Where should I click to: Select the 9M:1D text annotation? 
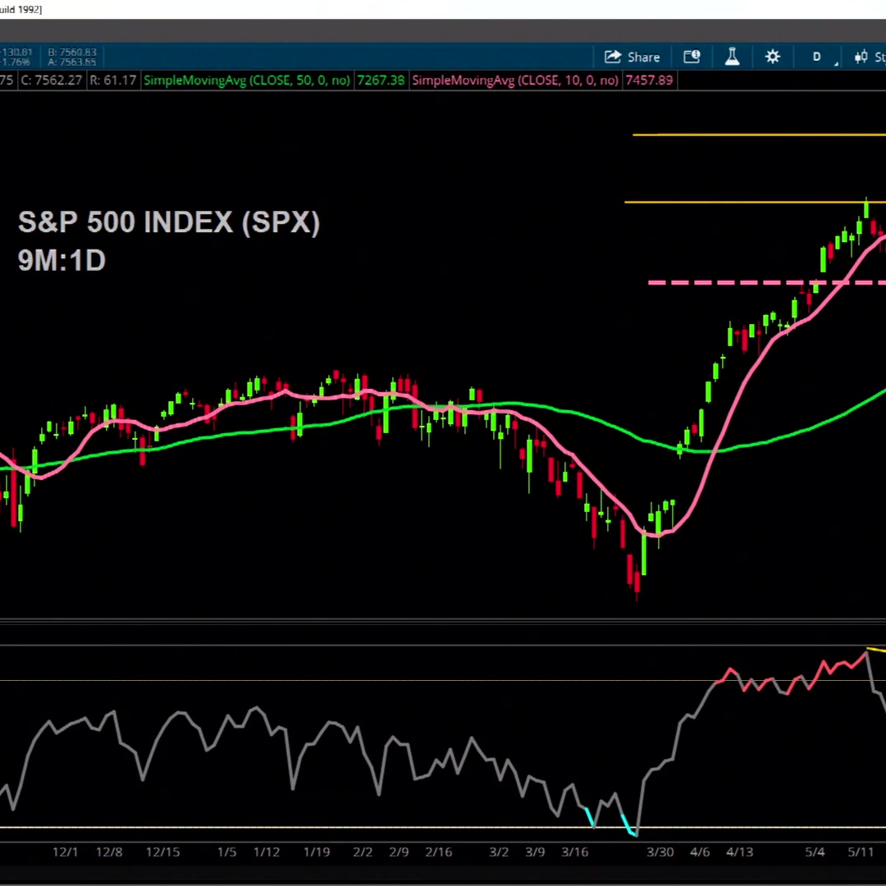62,261
